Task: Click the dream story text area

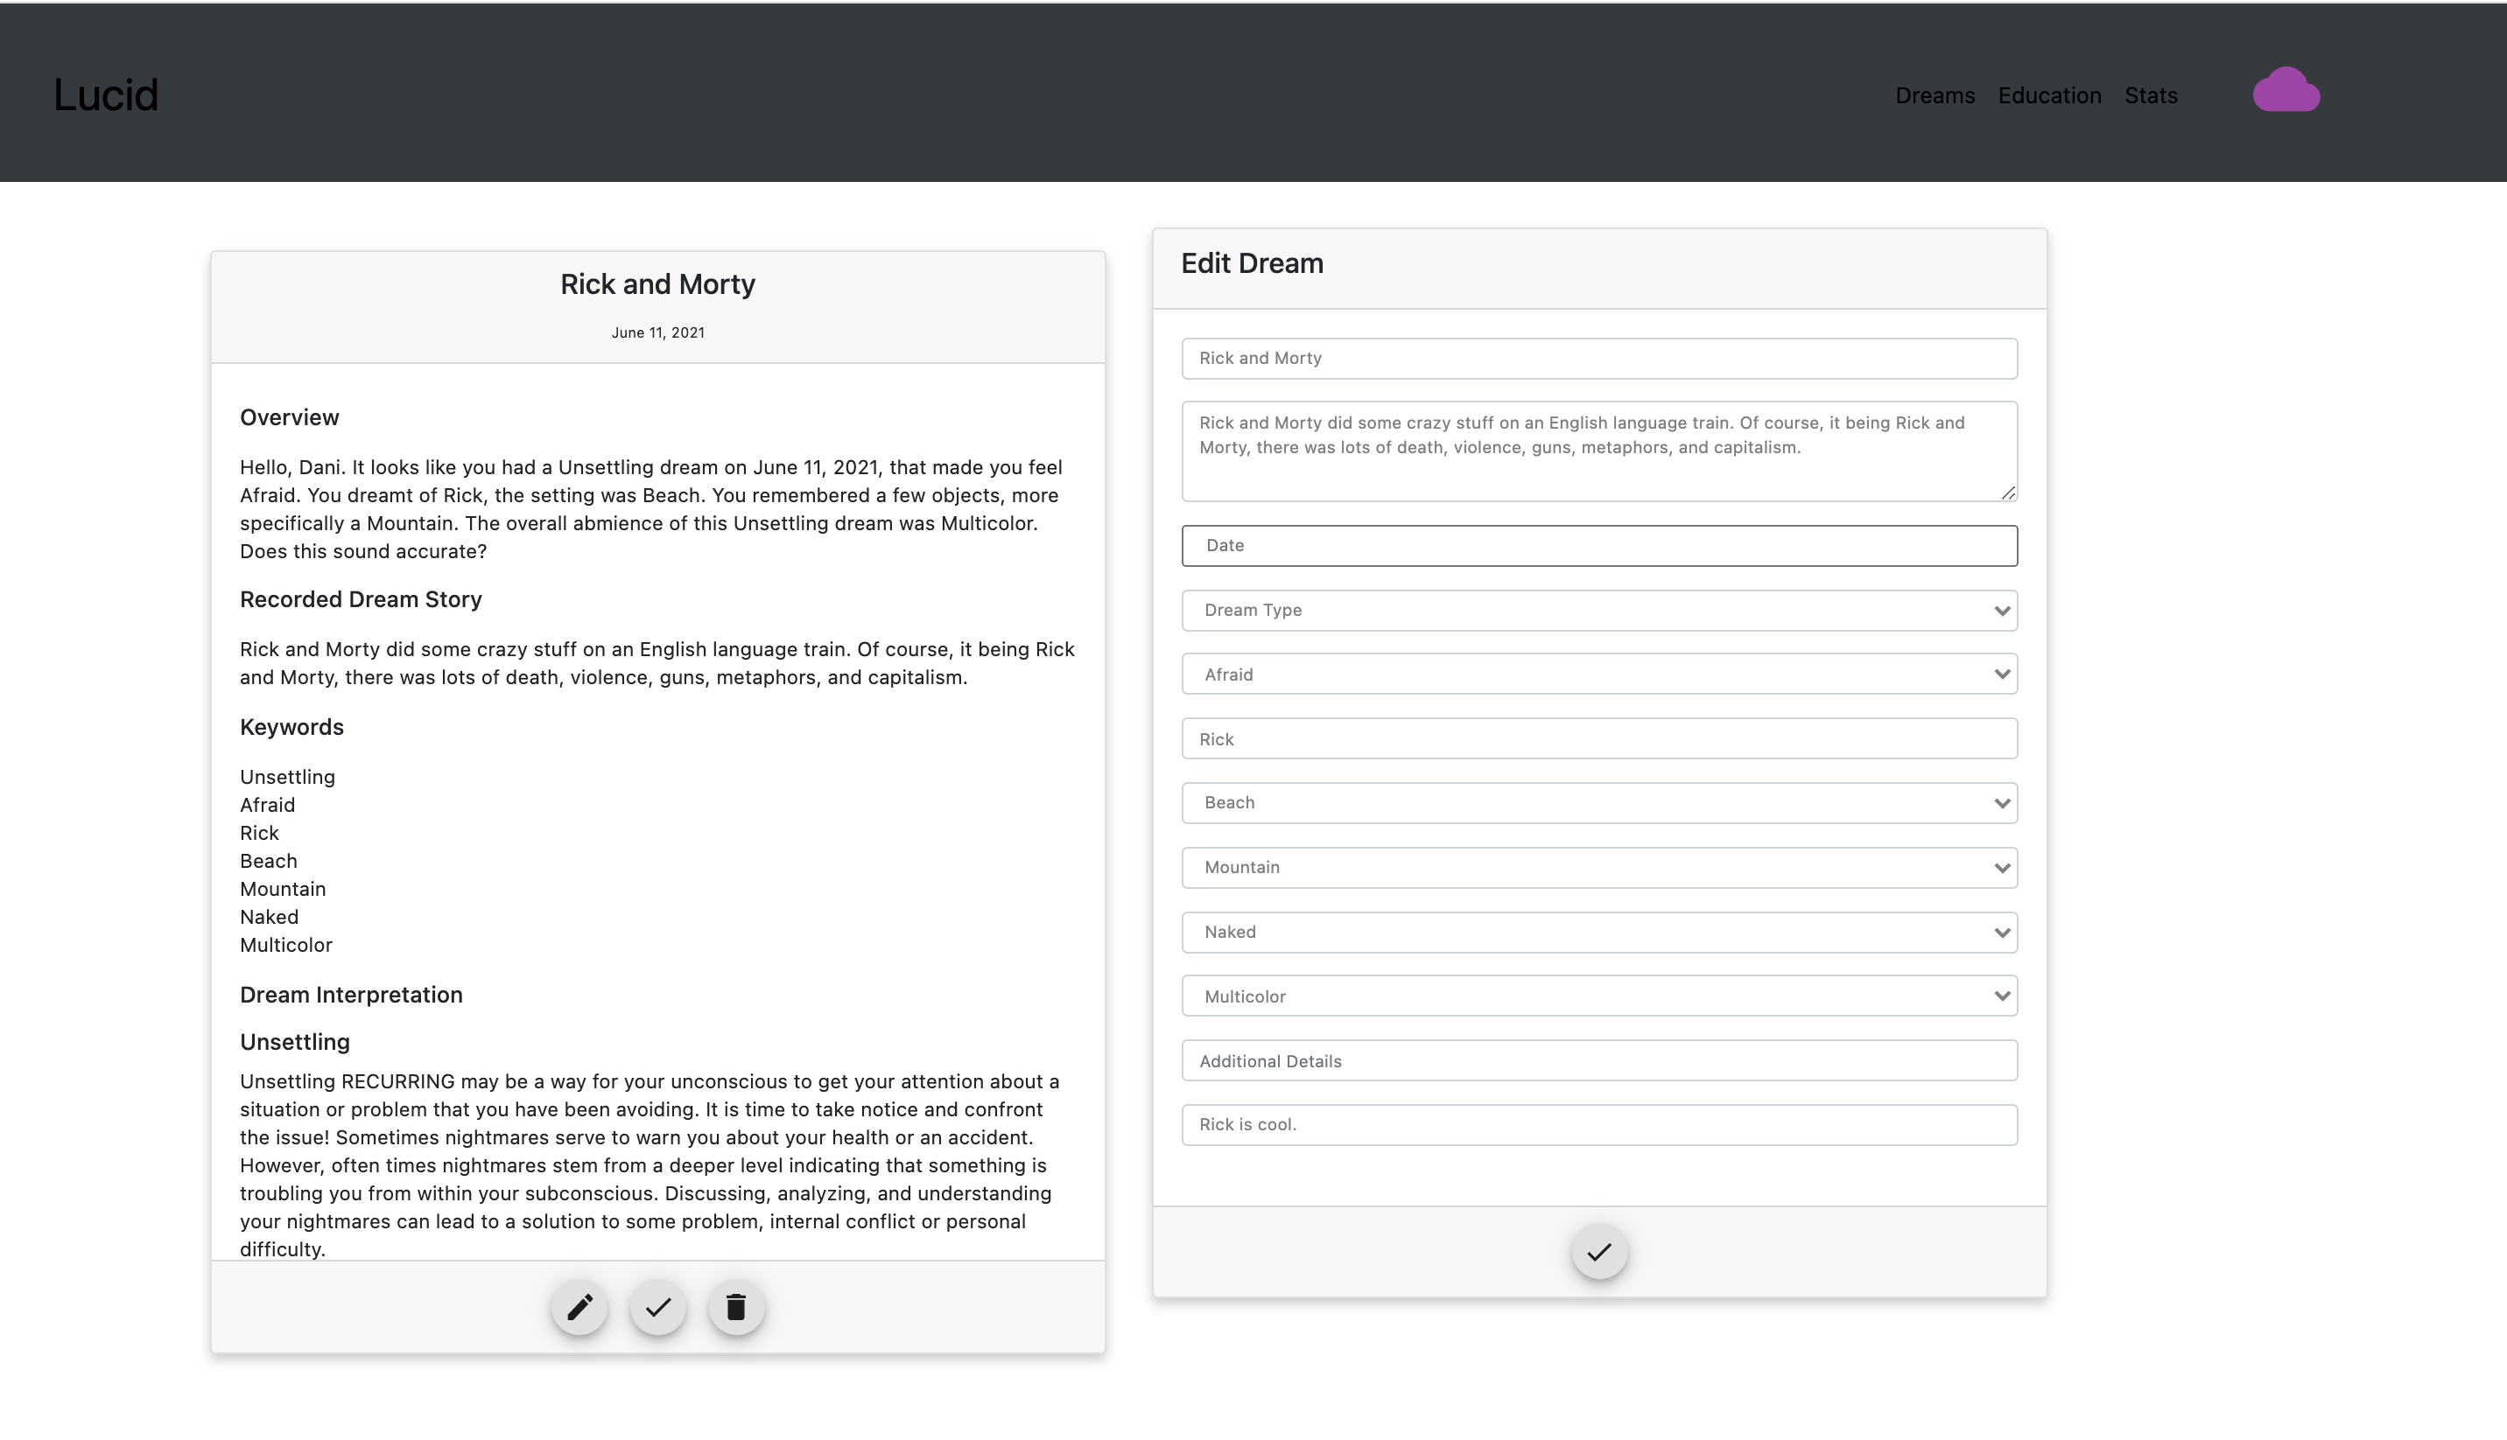Action: click(1598, 451)
